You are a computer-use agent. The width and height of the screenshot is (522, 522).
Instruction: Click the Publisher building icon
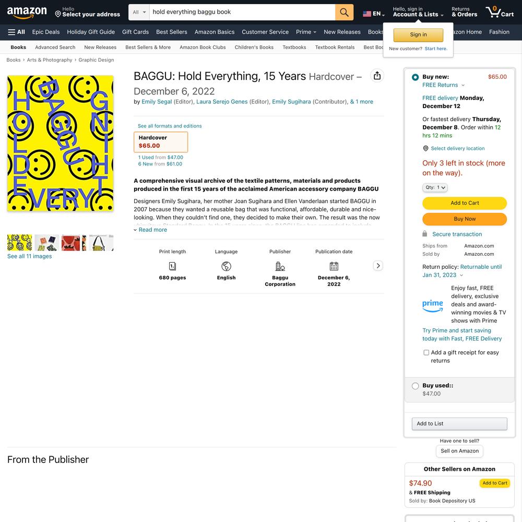point(280,266)
